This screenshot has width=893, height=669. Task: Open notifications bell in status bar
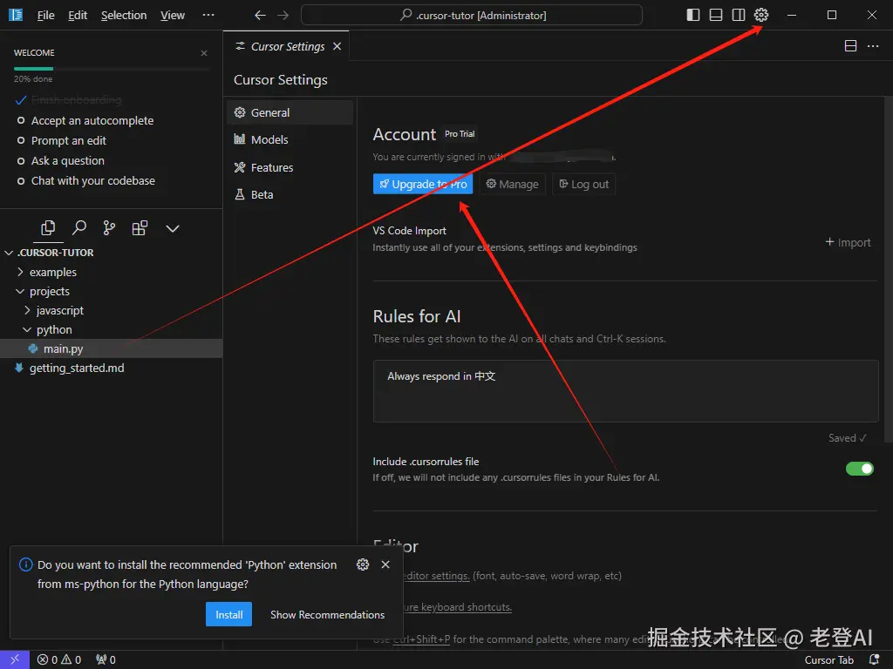coord(874,659)
